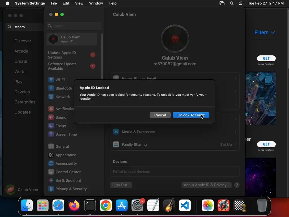Click the lower GET button in App Store
This screenshot has width=289, height=217.
[266, 144]
